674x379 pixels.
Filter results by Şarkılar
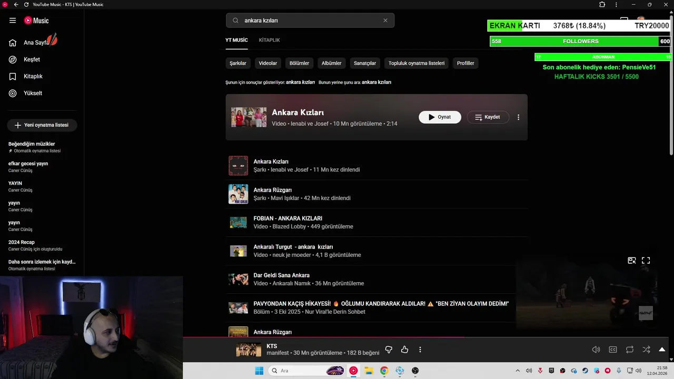[238, 63]
